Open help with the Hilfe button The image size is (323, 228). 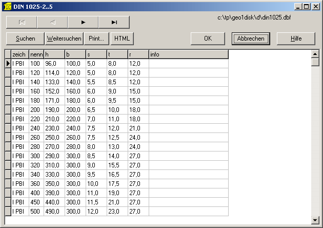point(296,39)
